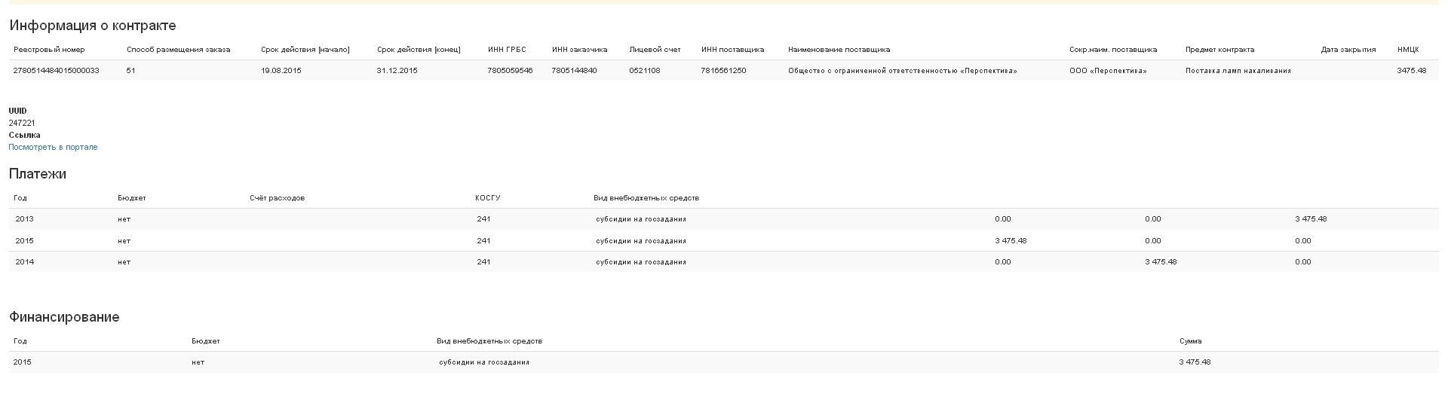Click the "Счёт расходов" column header
Screen dimensions: 1448x403
(x=277, y=198)
